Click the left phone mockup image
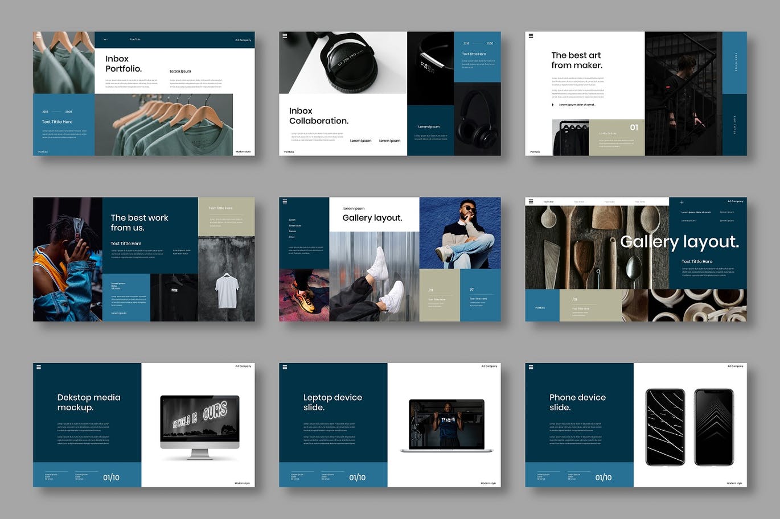Image resolution: width=780 pixels, height=519 pixels. tap(665, 427)
